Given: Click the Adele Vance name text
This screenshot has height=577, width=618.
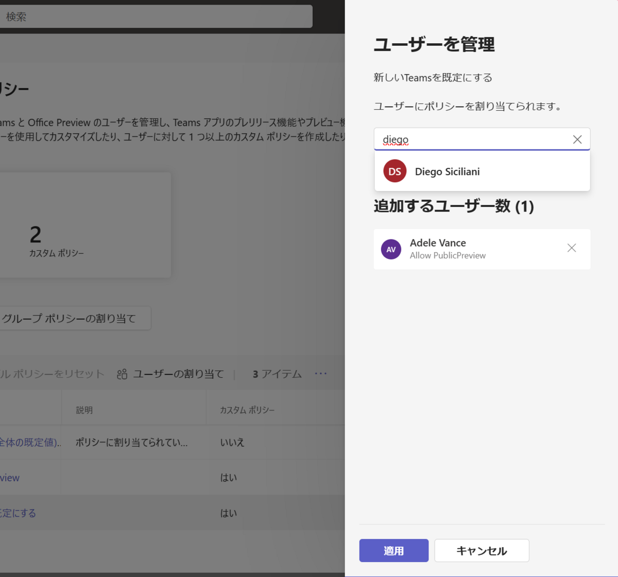Looking at the screenshot, I should click(x=438, y=243).
